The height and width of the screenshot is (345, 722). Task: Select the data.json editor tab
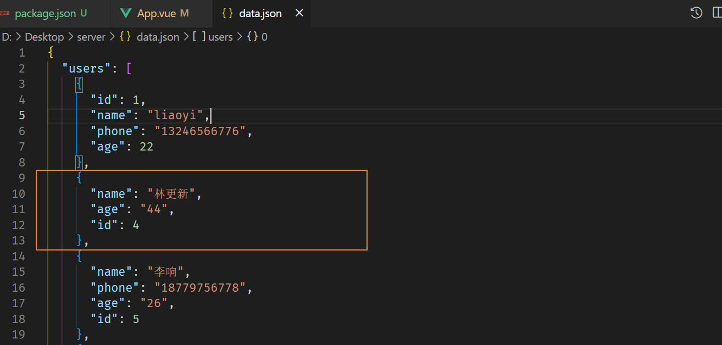pos(260,13)
